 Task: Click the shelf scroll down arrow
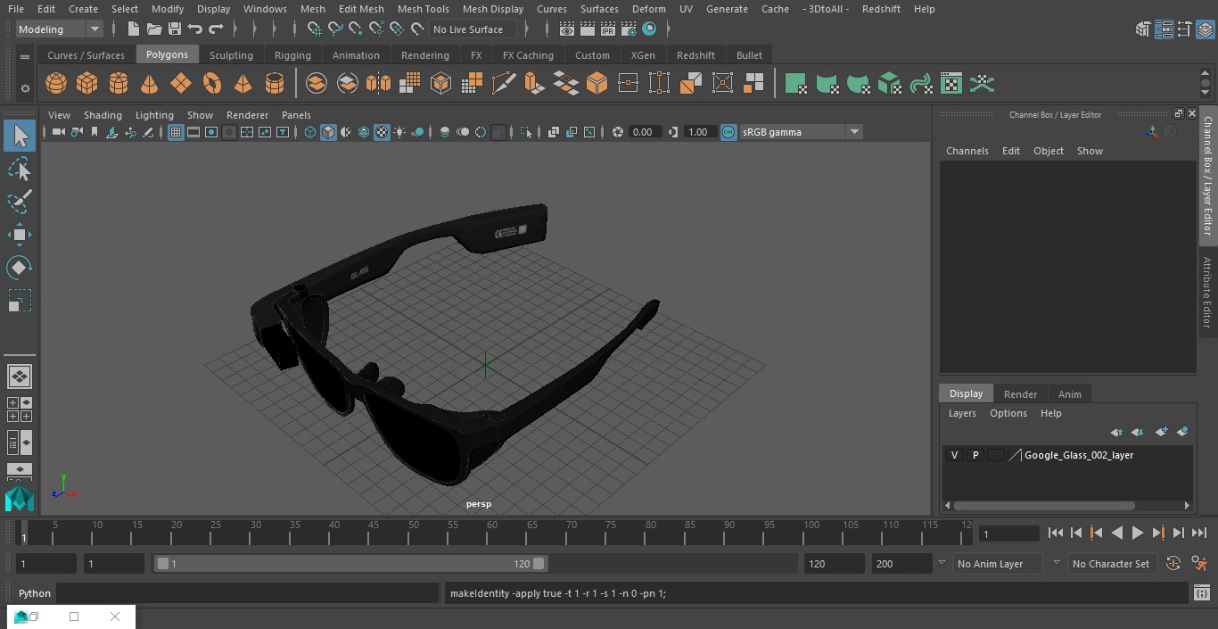click(x=1206, y=92)
